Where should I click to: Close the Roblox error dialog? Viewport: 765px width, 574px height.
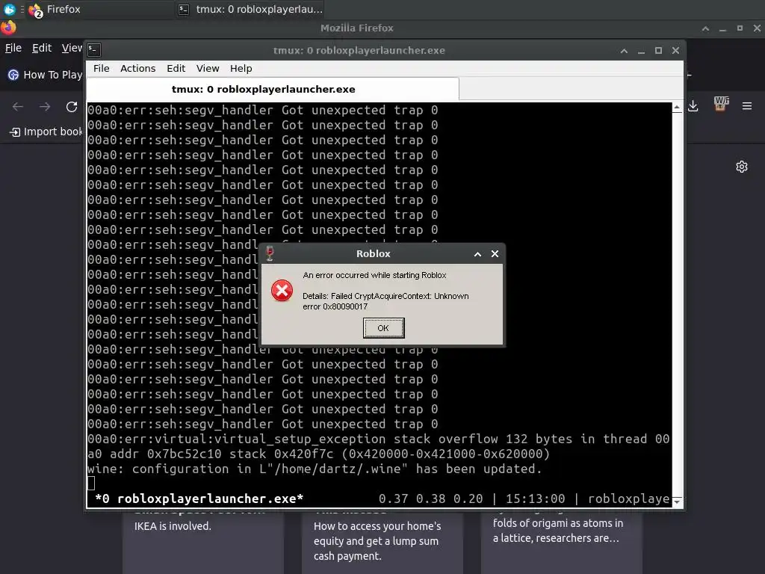pos(495,254)
